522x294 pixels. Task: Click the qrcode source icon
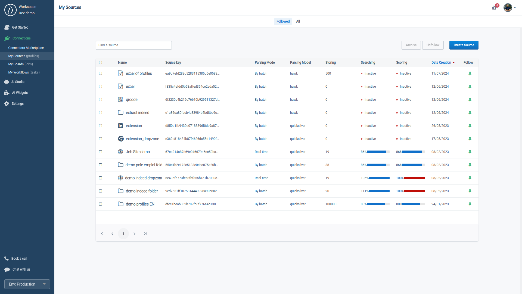point(120,100)
